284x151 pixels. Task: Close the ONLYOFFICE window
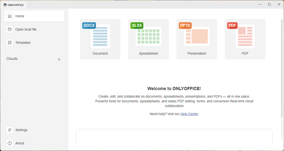pos(279,4)
